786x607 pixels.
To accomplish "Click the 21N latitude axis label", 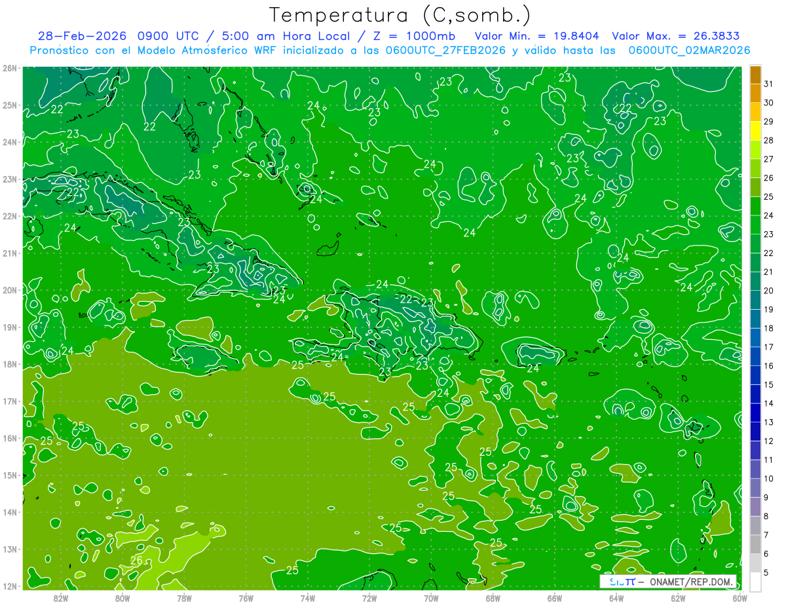I will 10,253.
